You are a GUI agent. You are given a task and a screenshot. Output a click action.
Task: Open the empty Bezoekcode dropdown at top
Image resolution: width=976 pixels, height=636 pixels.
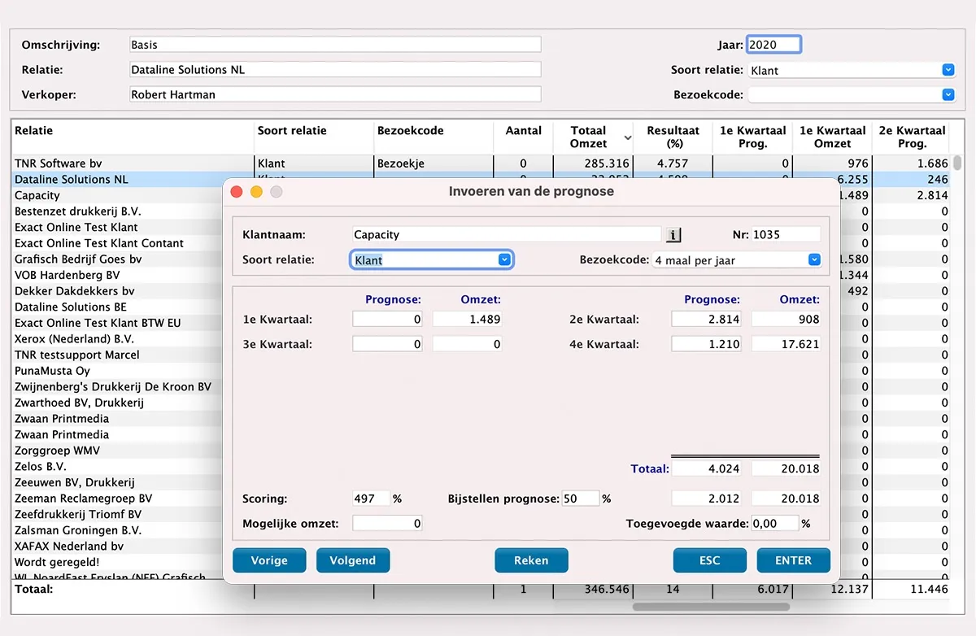pyautogui.click(x=948, y=95)
